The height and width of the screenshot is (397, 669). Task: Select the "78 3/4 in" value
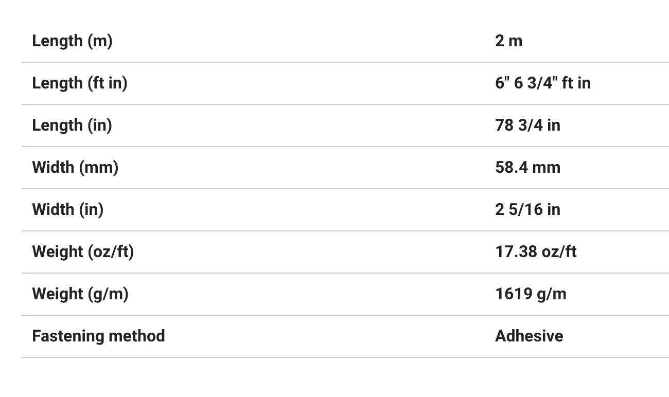pyautogui.click(x=527, y=125)
